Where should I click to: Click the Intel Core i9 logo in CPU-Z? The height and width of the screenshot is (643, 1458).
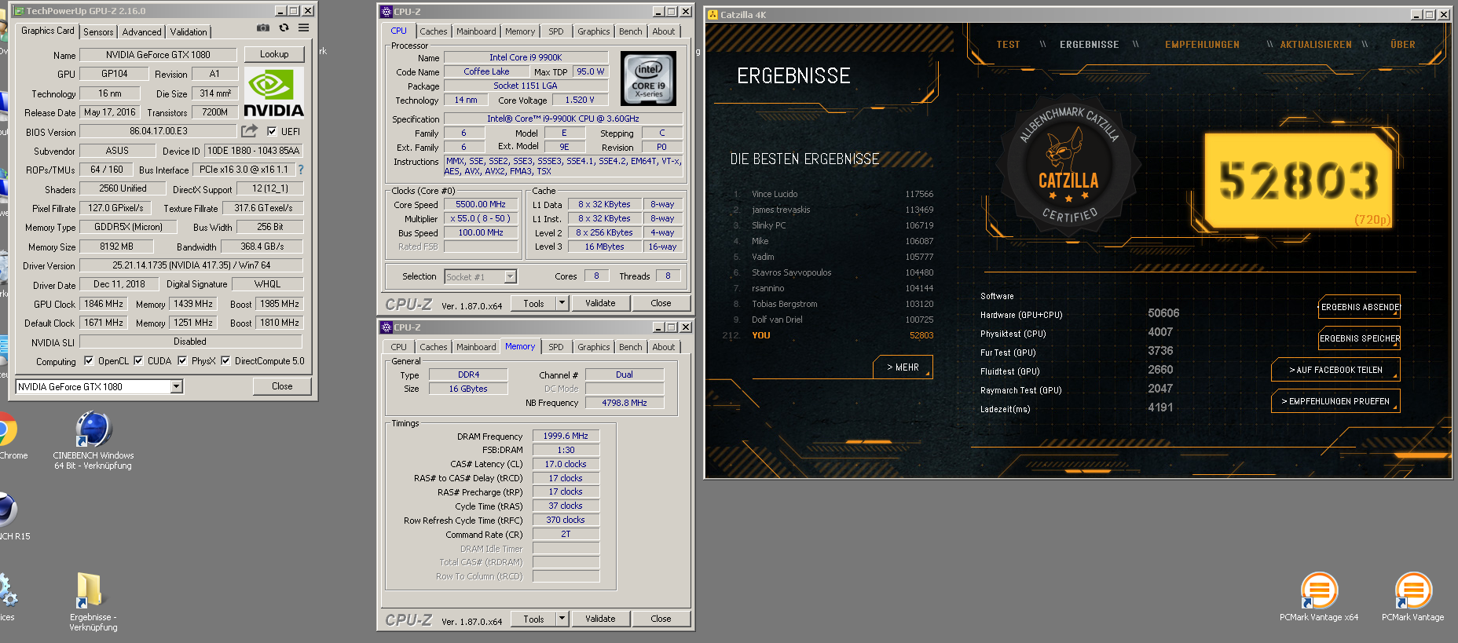(648, 79)
